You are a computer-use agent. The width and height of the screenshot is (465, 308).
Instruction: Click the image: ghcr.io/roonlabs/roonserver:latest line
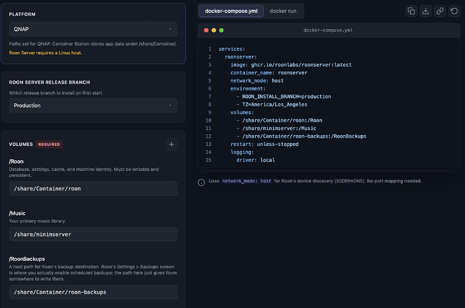pos(291,65)
